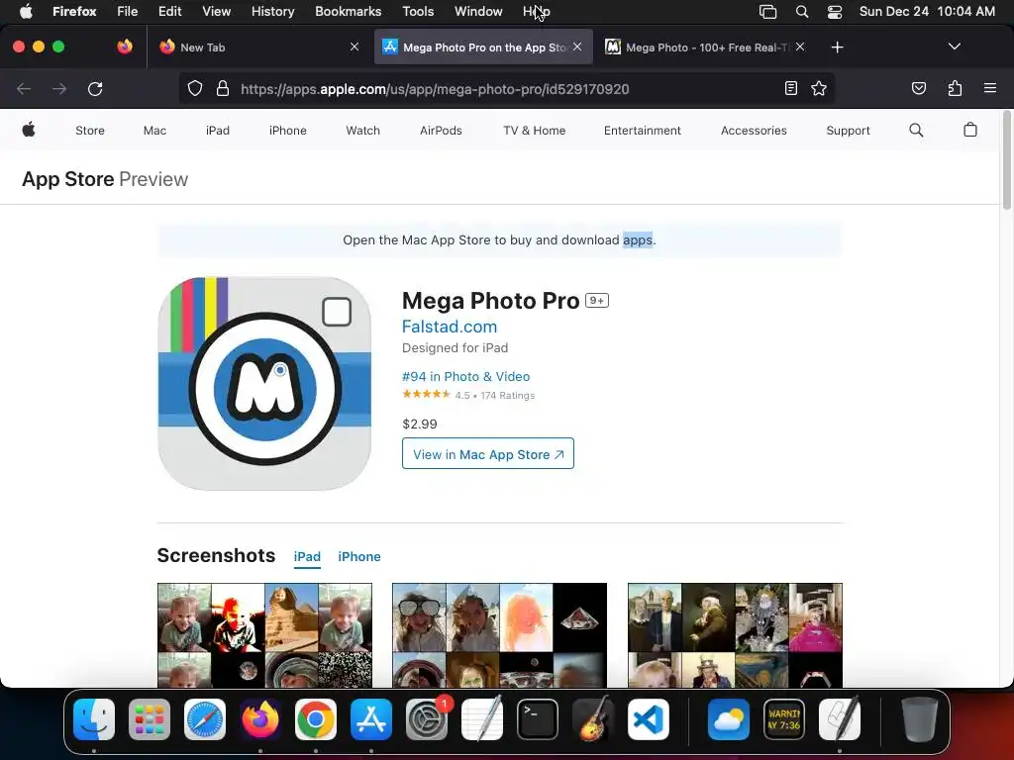The image size is (1014, 760).
Task: Click the page vertical scrollbar
Action: point(1006,160)
